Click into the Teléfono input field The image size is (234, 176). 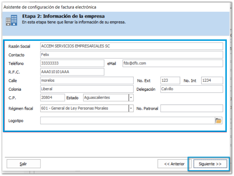72,64
